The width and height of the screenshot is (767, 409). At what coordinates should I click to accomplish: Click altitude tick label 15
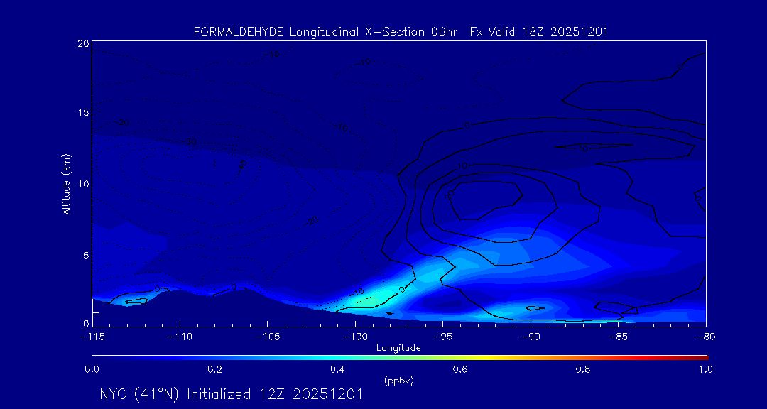82,112
